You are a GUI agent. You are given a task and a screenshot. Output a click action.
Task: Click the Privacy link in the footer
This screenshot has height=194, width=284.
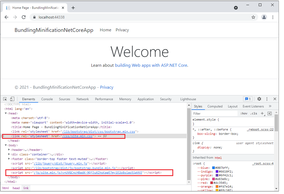[107, 87]
